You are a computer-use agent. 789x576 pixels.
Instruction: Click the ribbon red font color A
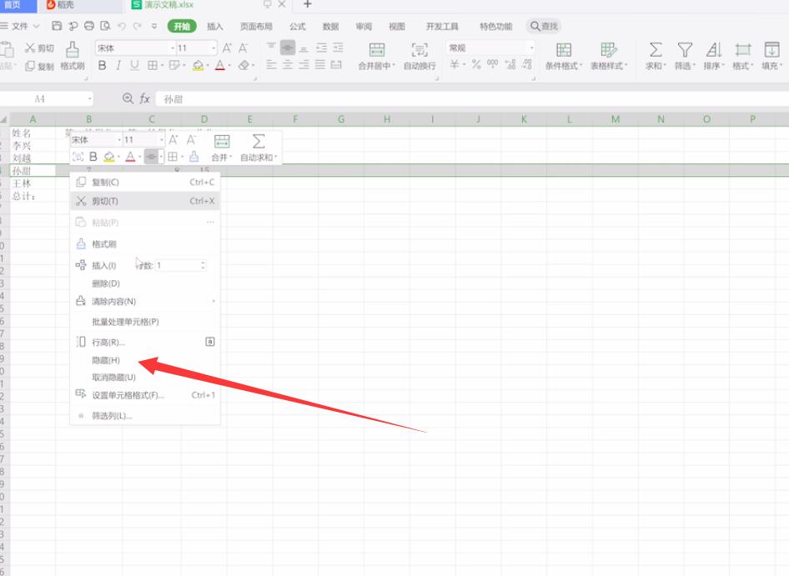click(220, 65)
